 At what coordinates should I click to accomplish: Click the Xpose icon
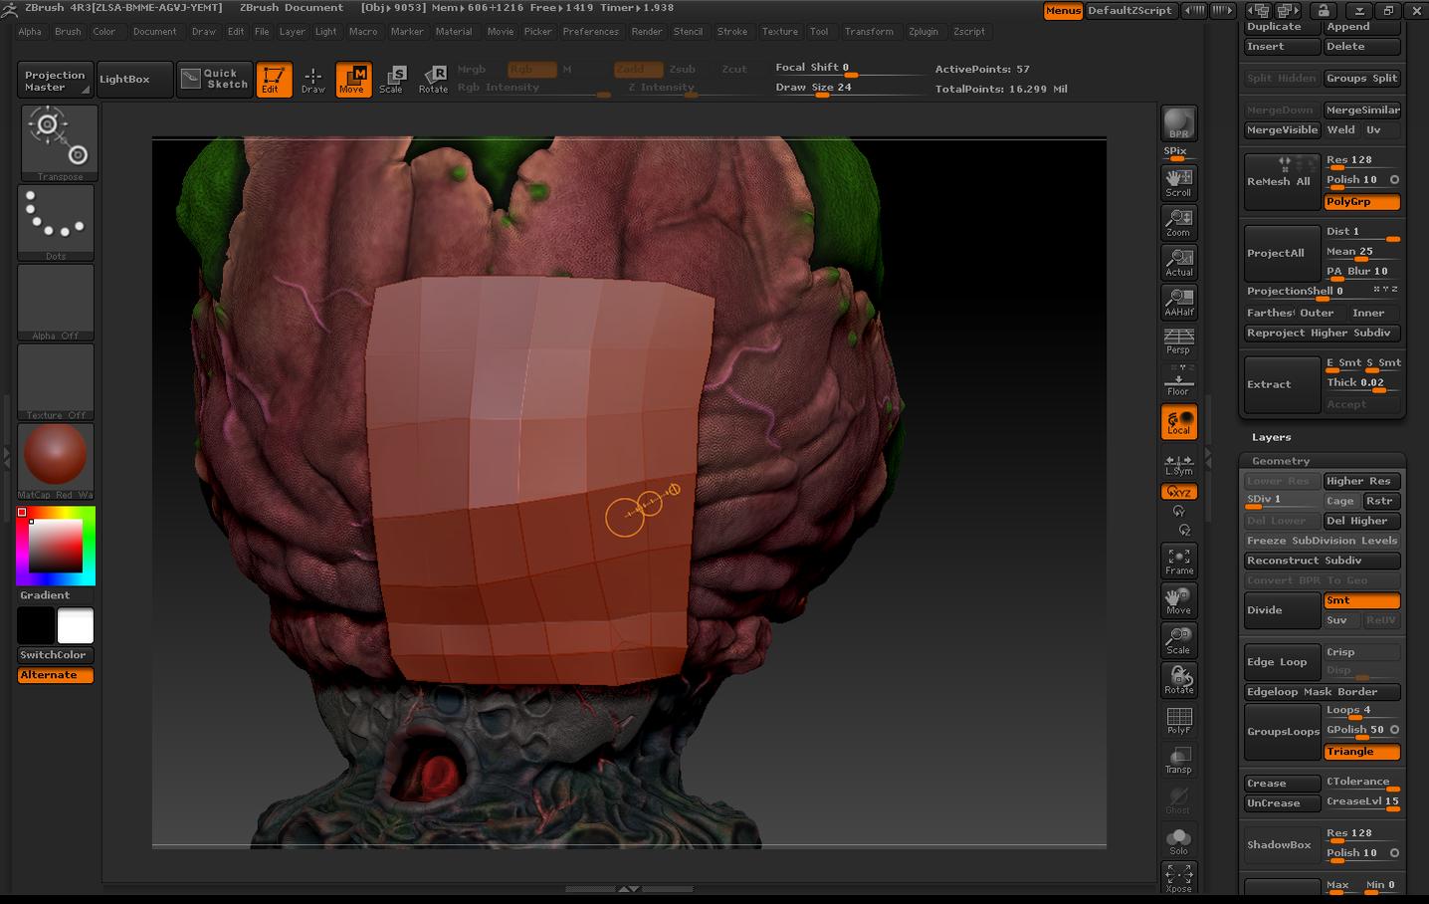[x=1178, y=878]
